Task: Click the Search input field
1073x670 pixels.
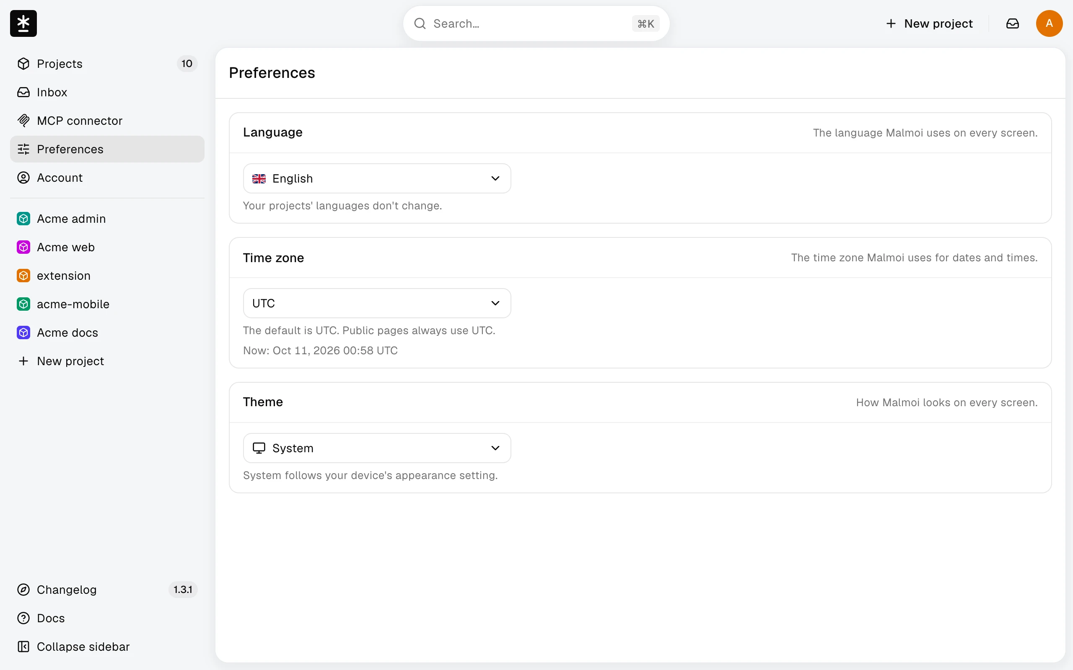Action: coord(536,23)
